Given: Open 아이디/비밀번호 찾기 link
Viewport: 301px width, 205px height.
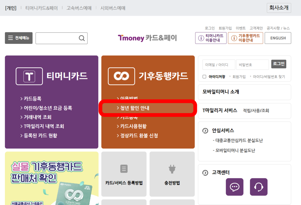Looking at the screenshot, I should (x=269, y=77).
